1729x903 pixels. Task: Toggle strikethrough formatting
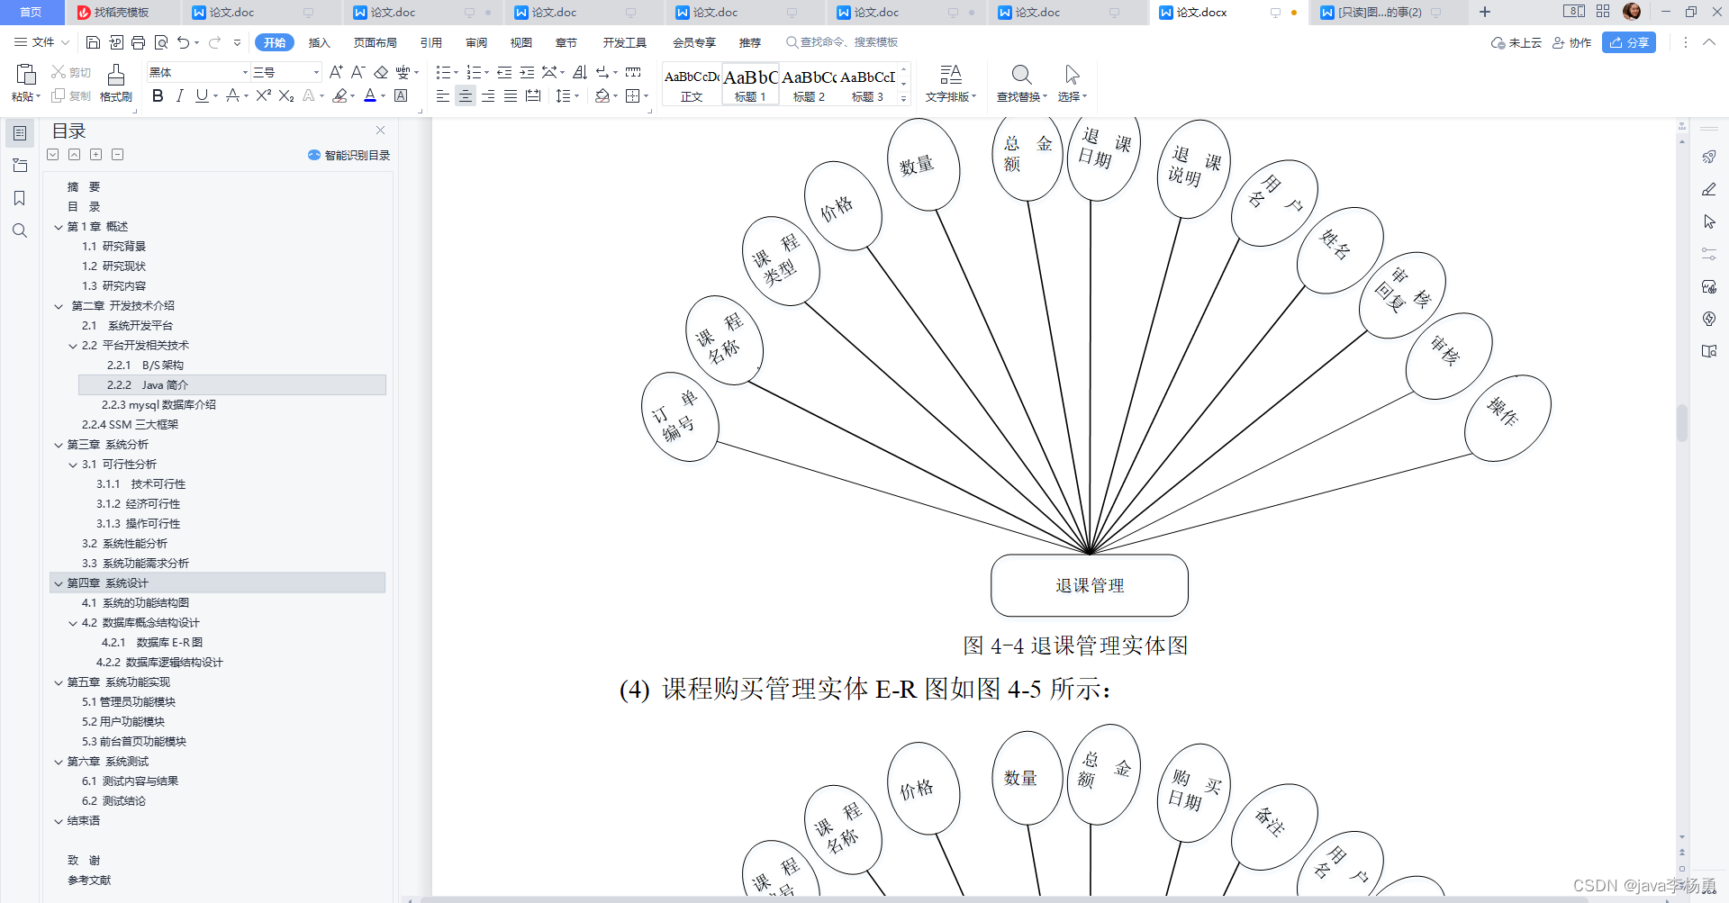click(x=233, y=95)
